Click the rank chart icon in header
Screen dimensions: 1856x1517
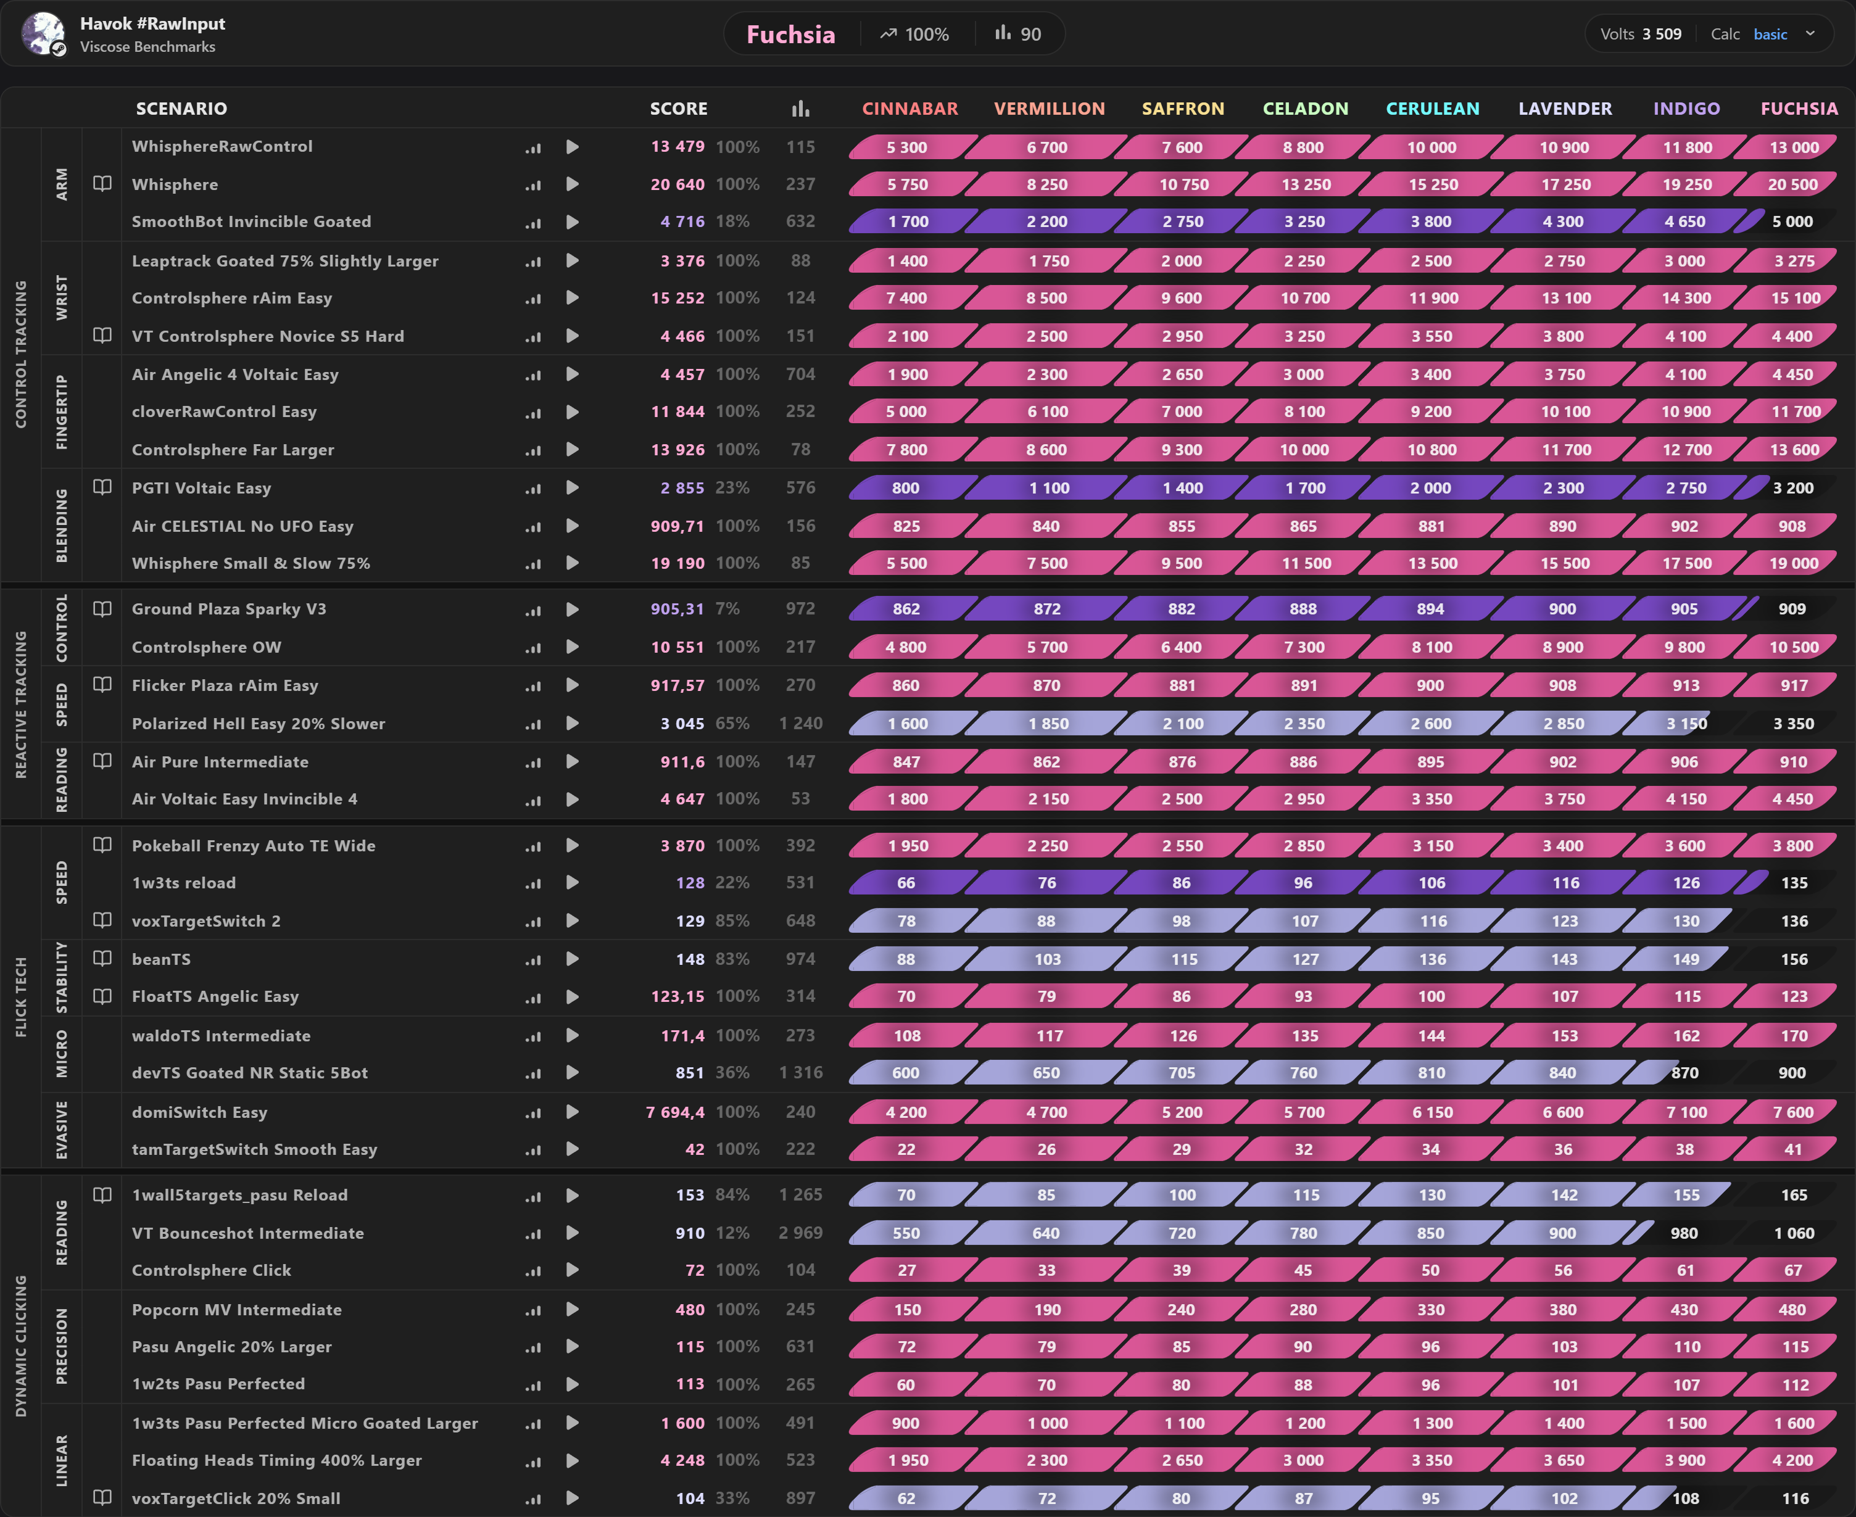pyautogui.click(x=800, y=109)
